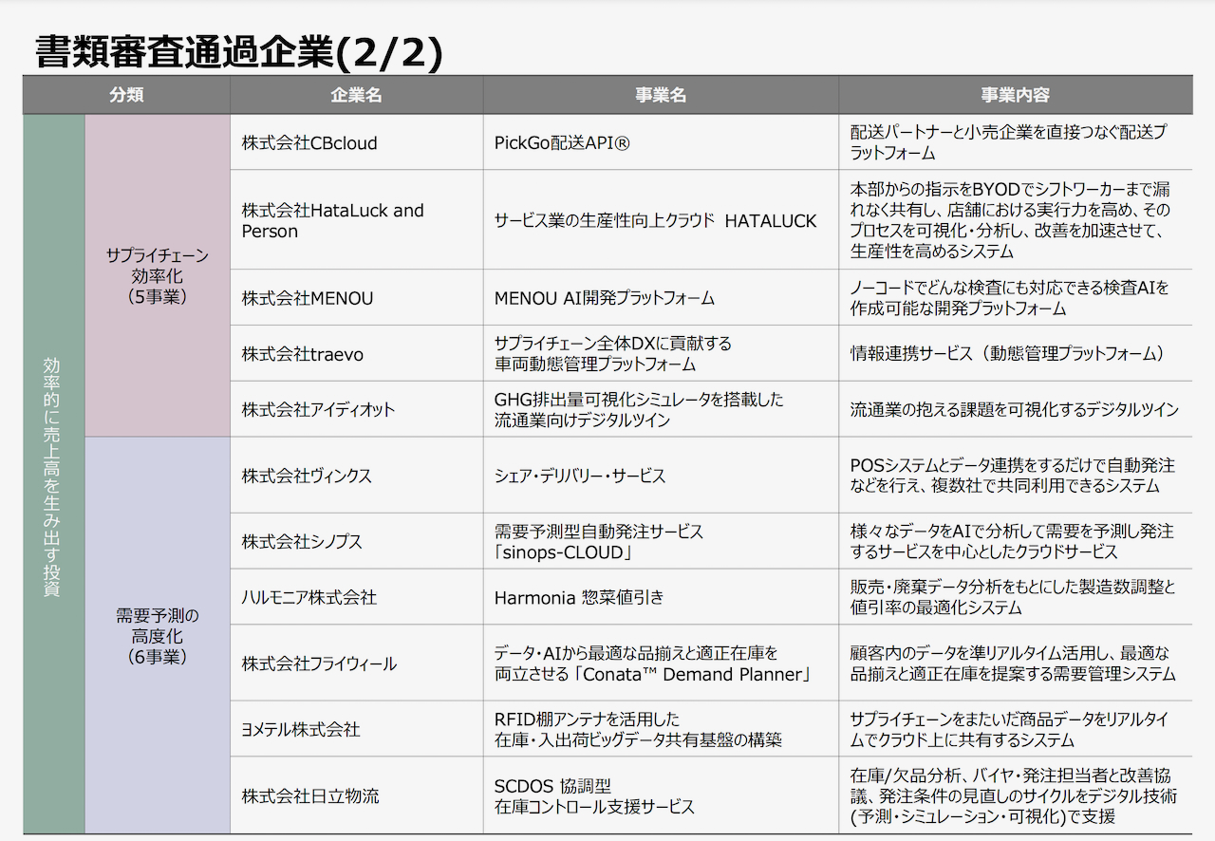Select company name ヨメテル株式会社
Image resolution: width=1215 pixels, height=841 pixels.
tap(301, 729)
